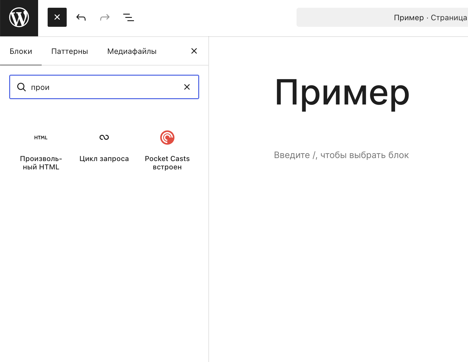The height and width of the screenshot is (362, 468).
Task: Undo the last change
Action: [x=81, y=17]
